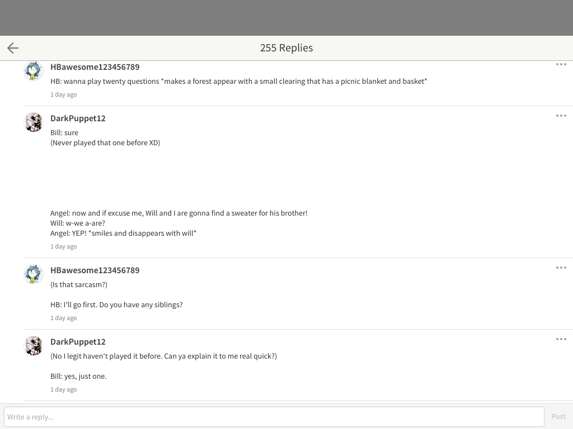Tap HBawesome123456789's avatar beside the 'Is that sarcasm?' comment
The image size is (573, 429).
pyautogui.click(x=34, y=274)
